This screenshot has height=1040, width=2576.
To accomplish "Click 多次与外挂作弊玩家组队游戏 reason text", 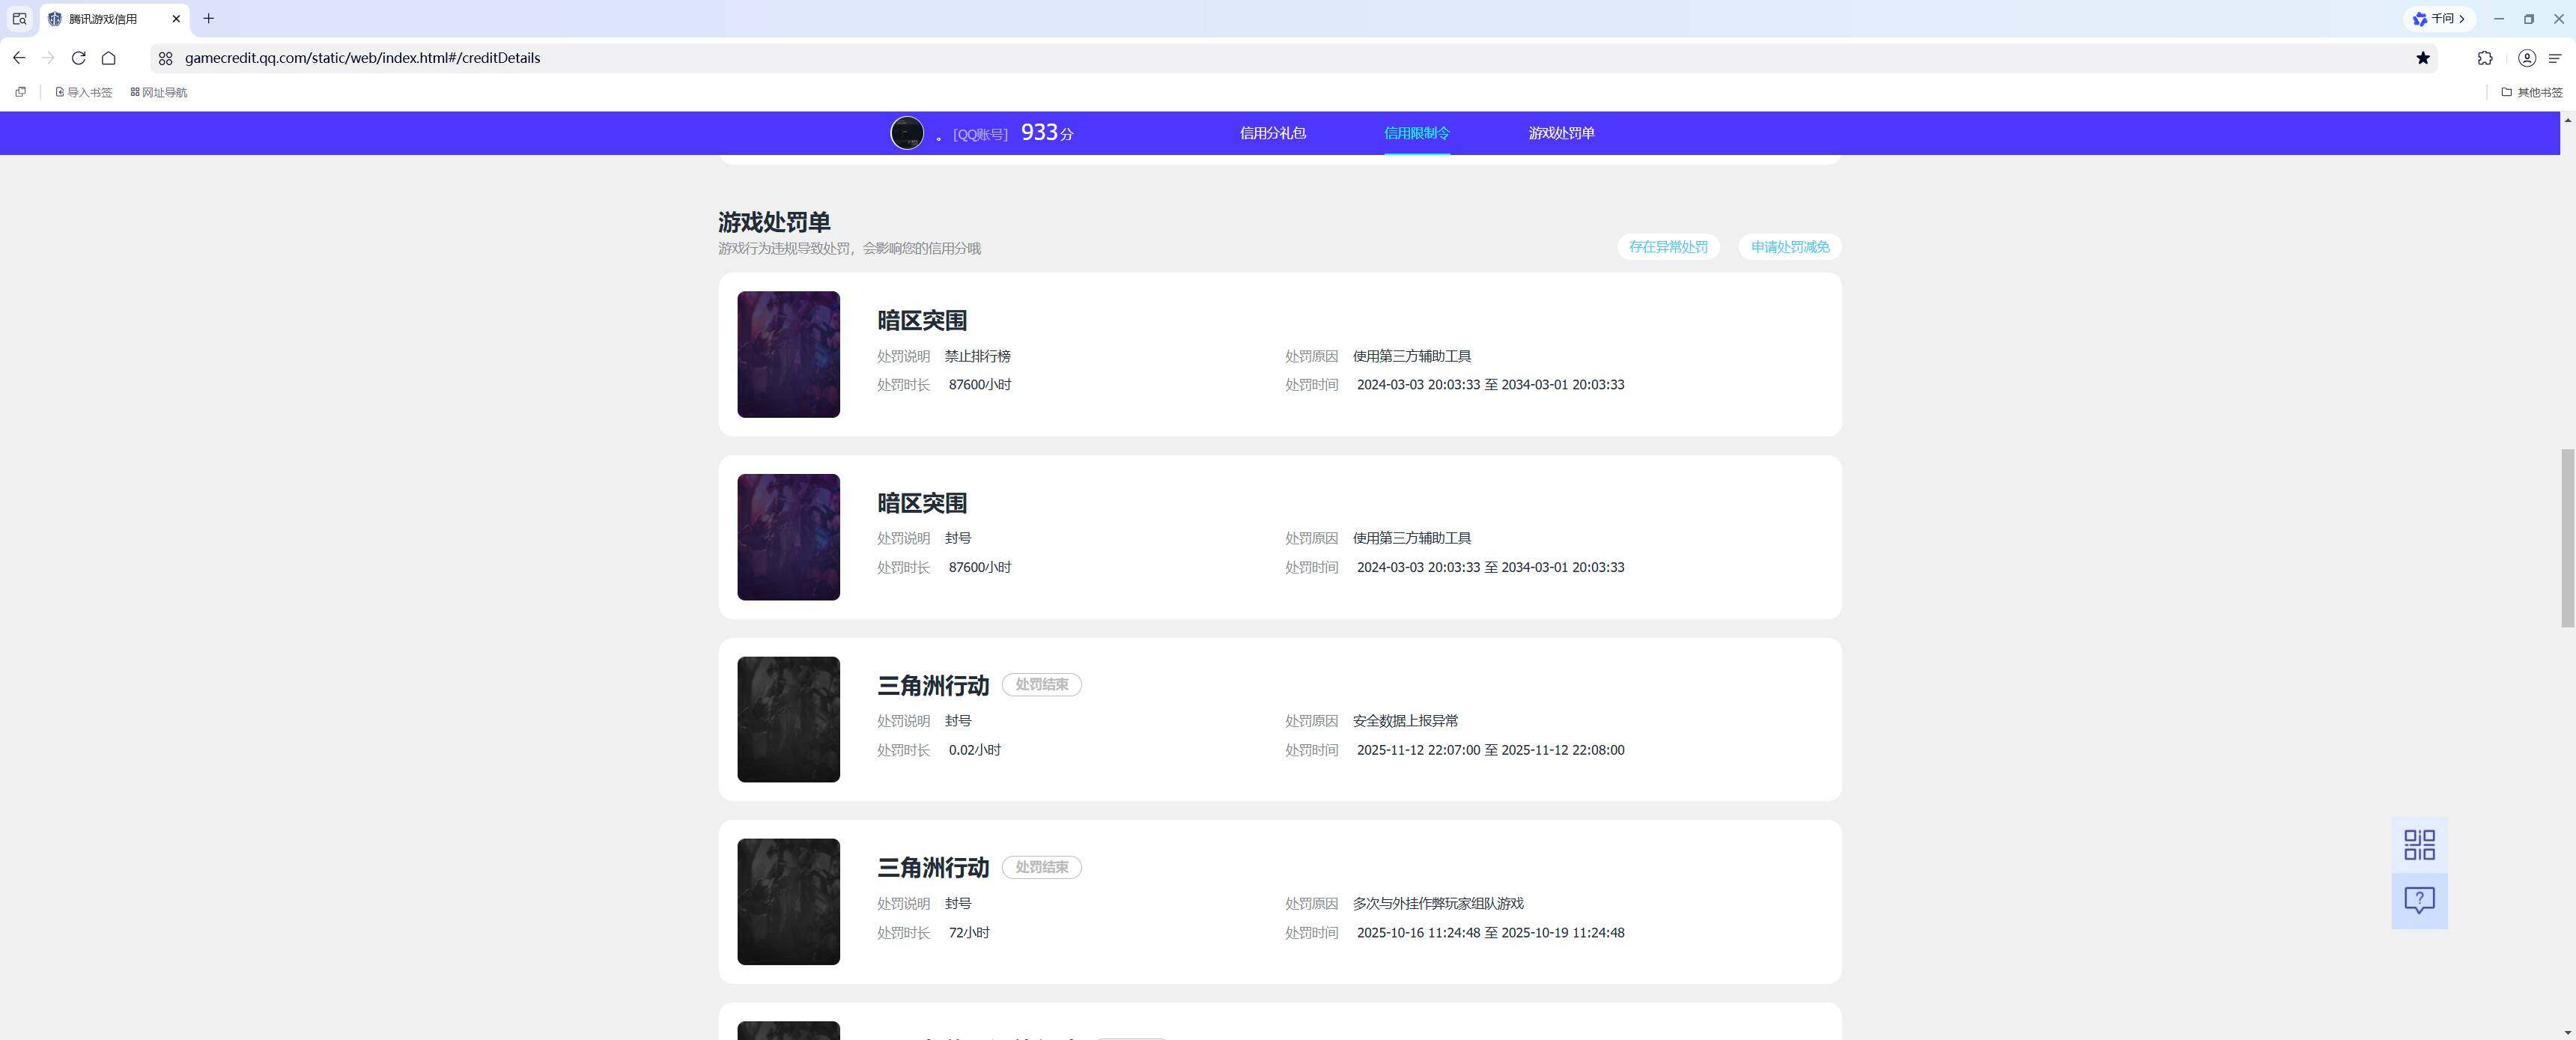I will (1438, 903).
